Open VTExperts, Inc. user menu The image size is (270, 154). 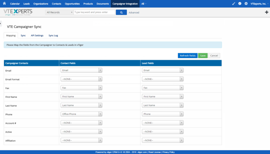(259, 4)
